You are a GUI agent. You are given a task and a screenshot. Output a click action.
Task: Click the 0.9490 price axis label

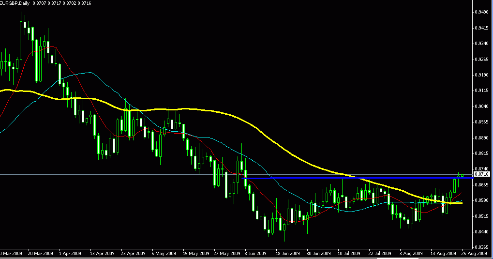tap(482, 12)
